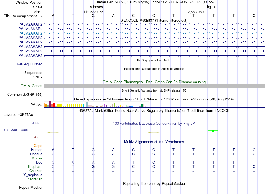Open 'Publications: Sequences in Scientific Articles' title
The image size is (265, 194).
(x=154, y=69)
